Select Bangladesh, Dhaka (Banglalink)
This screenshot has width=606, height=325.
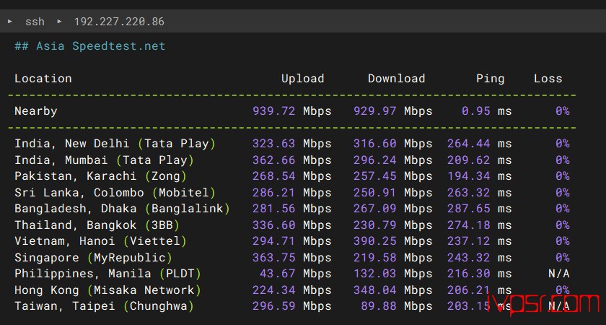(x=122, y=209)
